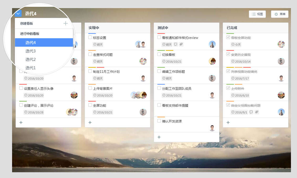Click due date 2016/10/21 on 全屏功能
The height and width of the screenshot is (178, 297).
(103, 112)
